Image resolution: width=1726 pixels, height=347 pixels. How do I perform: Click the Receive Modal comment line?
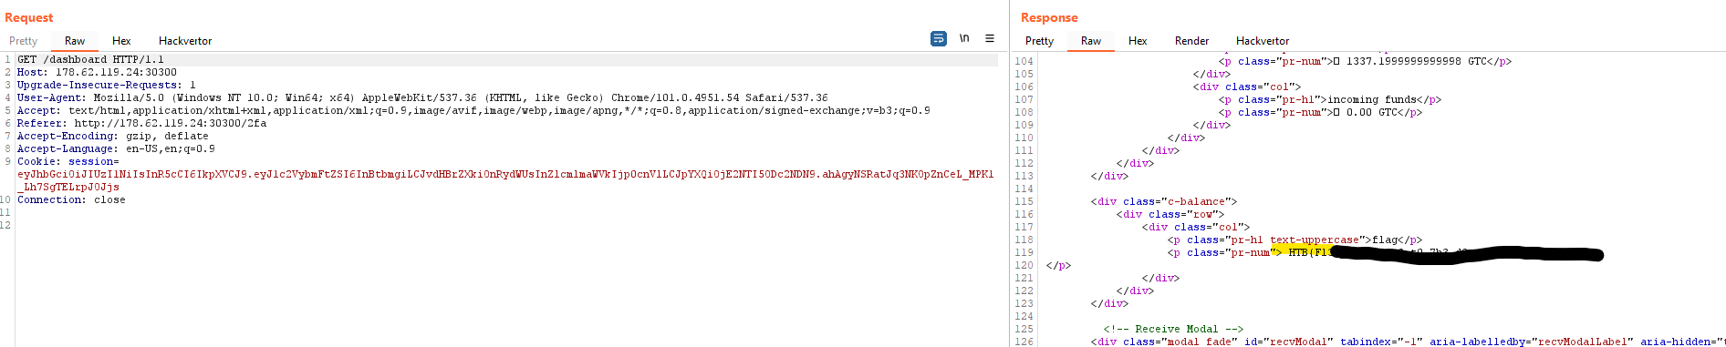pos(1173,329)
